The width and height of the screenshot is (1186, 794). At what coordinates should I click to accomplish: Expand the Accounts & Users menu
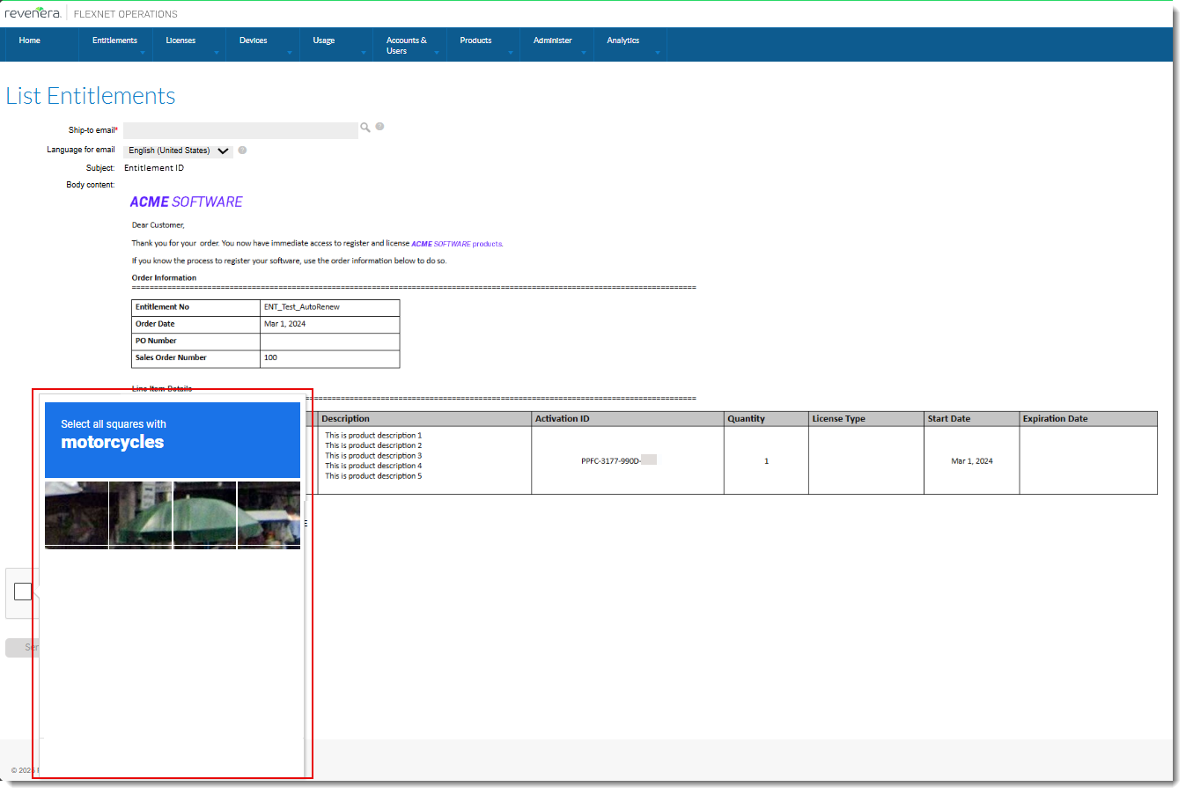coord(407,45)
